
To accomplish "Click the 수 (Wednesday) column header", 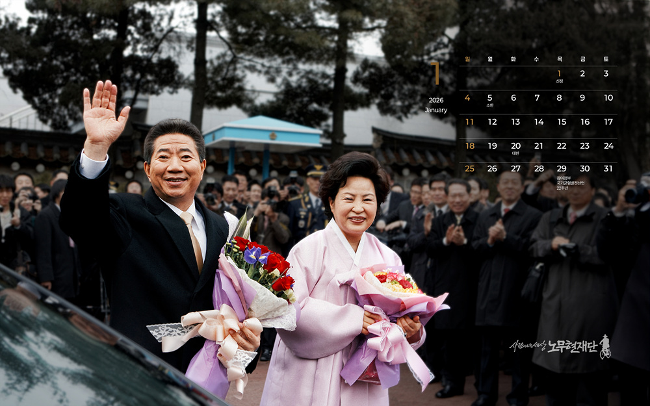I will 536,59.
